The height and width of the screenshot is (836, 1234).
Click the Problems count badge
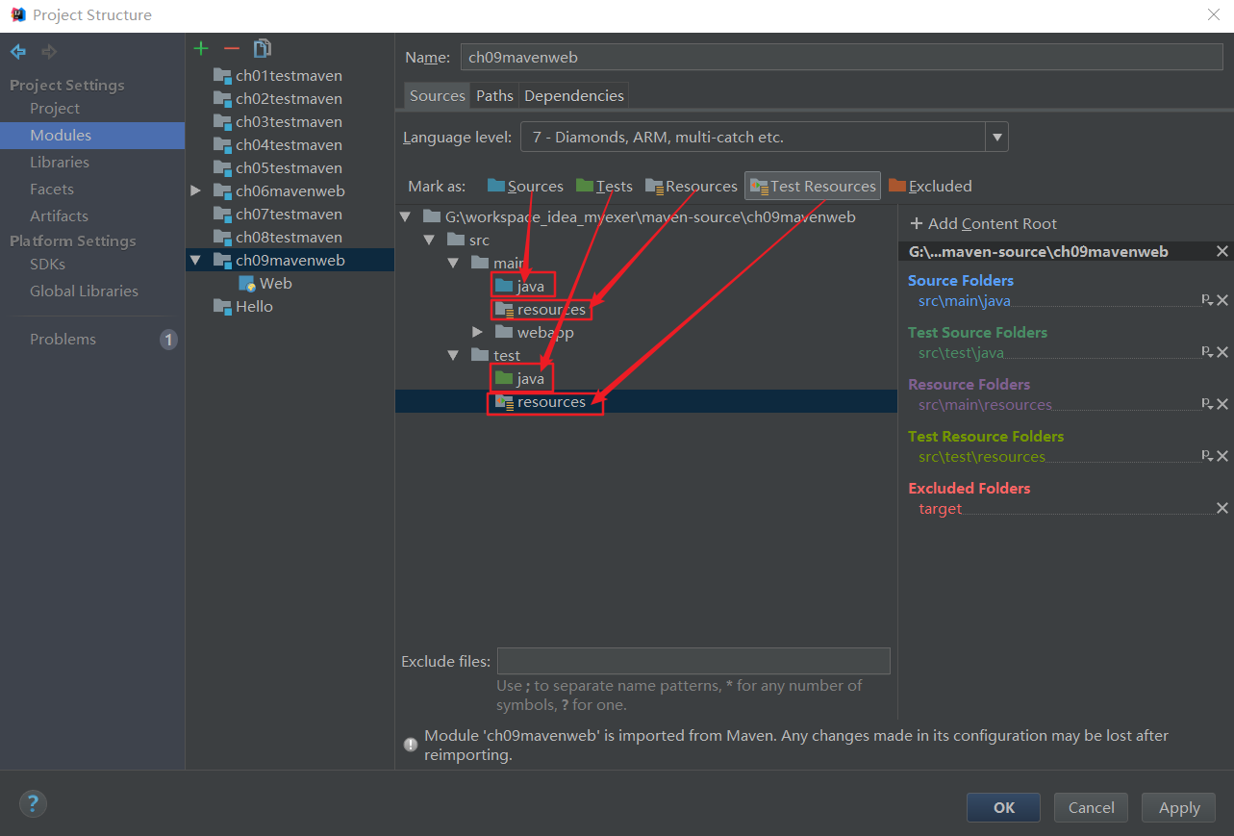click(168, 340)
